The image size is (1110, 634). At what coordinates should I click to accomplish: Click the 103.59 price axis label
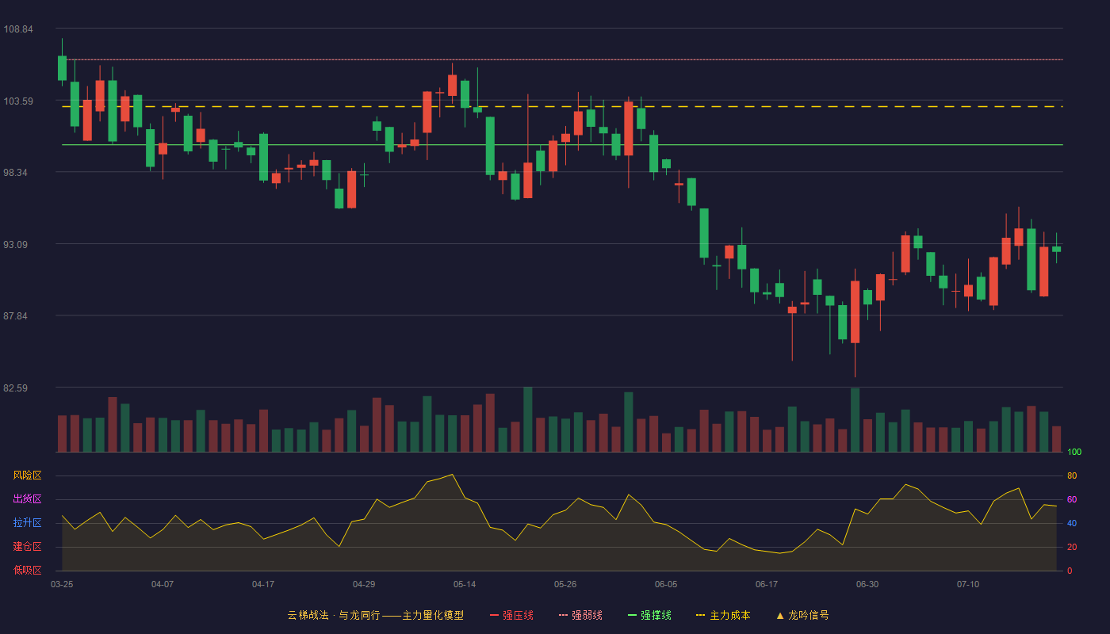tap(18, 101)
